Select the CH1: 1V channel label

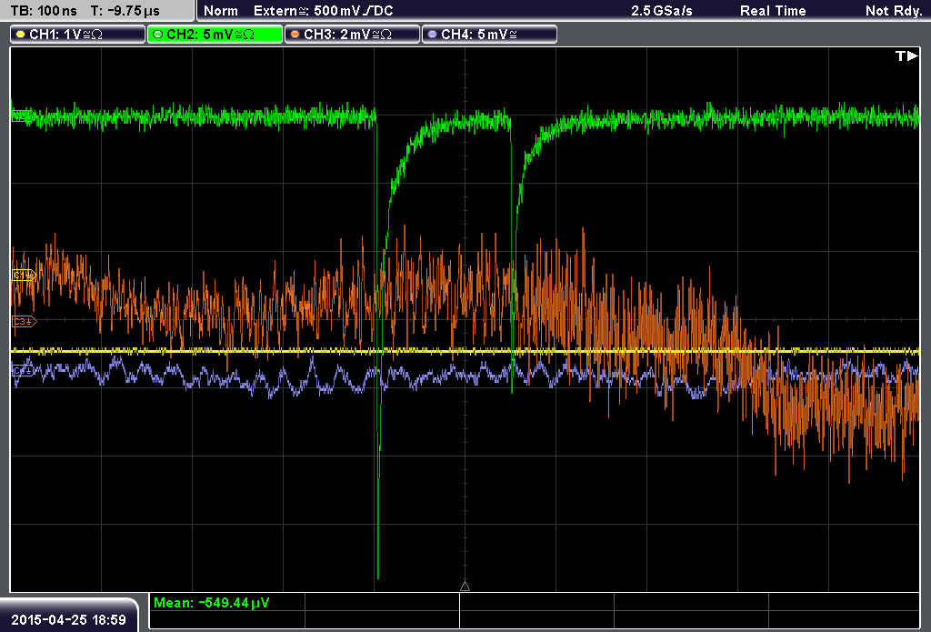(78, 35)
